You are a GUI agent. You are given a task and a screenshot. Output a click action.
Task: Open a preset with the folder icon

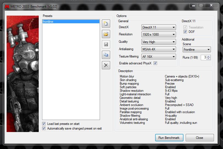106,34
